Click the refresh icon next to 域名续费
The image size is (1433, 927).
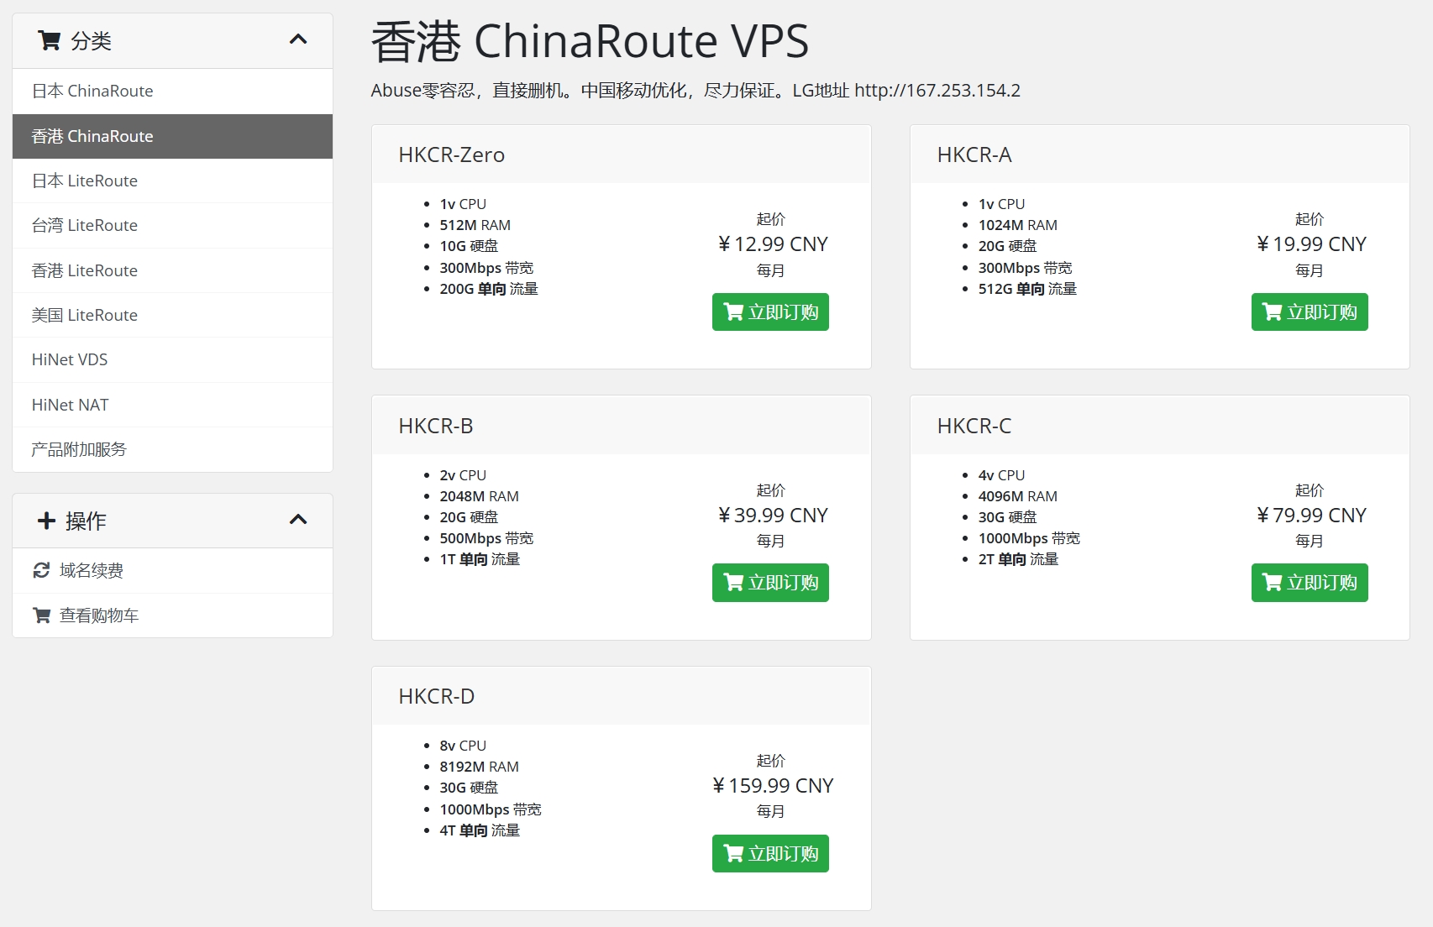[41, 571]
